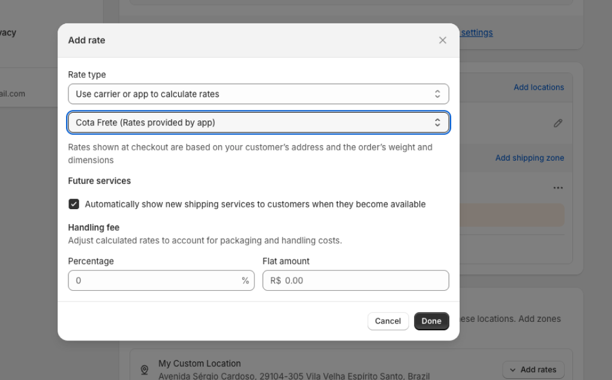Confirm the rate with Done button
612x380 pixels.
tap(431, 321)
